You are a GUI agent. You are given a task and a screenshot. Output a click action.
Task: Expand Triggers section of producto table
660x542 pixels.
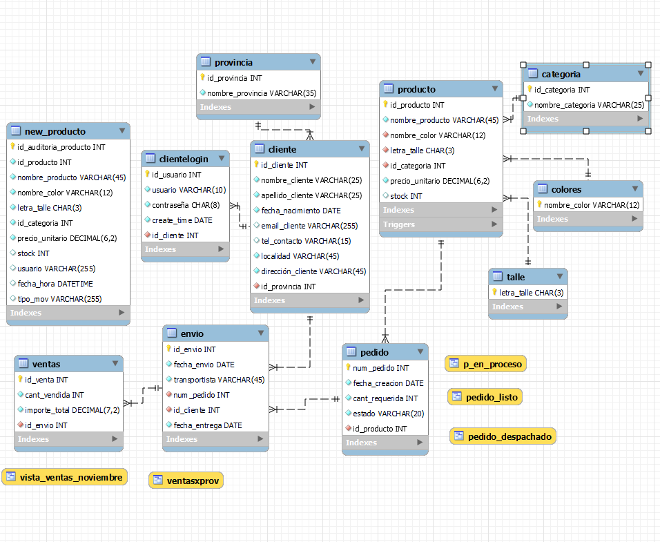coord(494,224)
